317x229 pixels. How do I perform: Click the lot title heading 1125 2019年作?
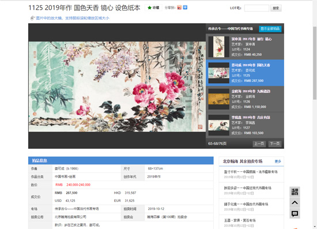coord(84,7)
